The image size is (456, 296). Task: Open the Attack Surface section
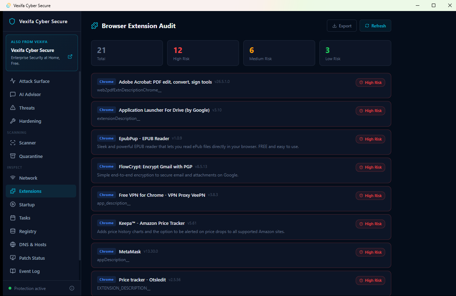pyautogui.click(x=41, y=81)
